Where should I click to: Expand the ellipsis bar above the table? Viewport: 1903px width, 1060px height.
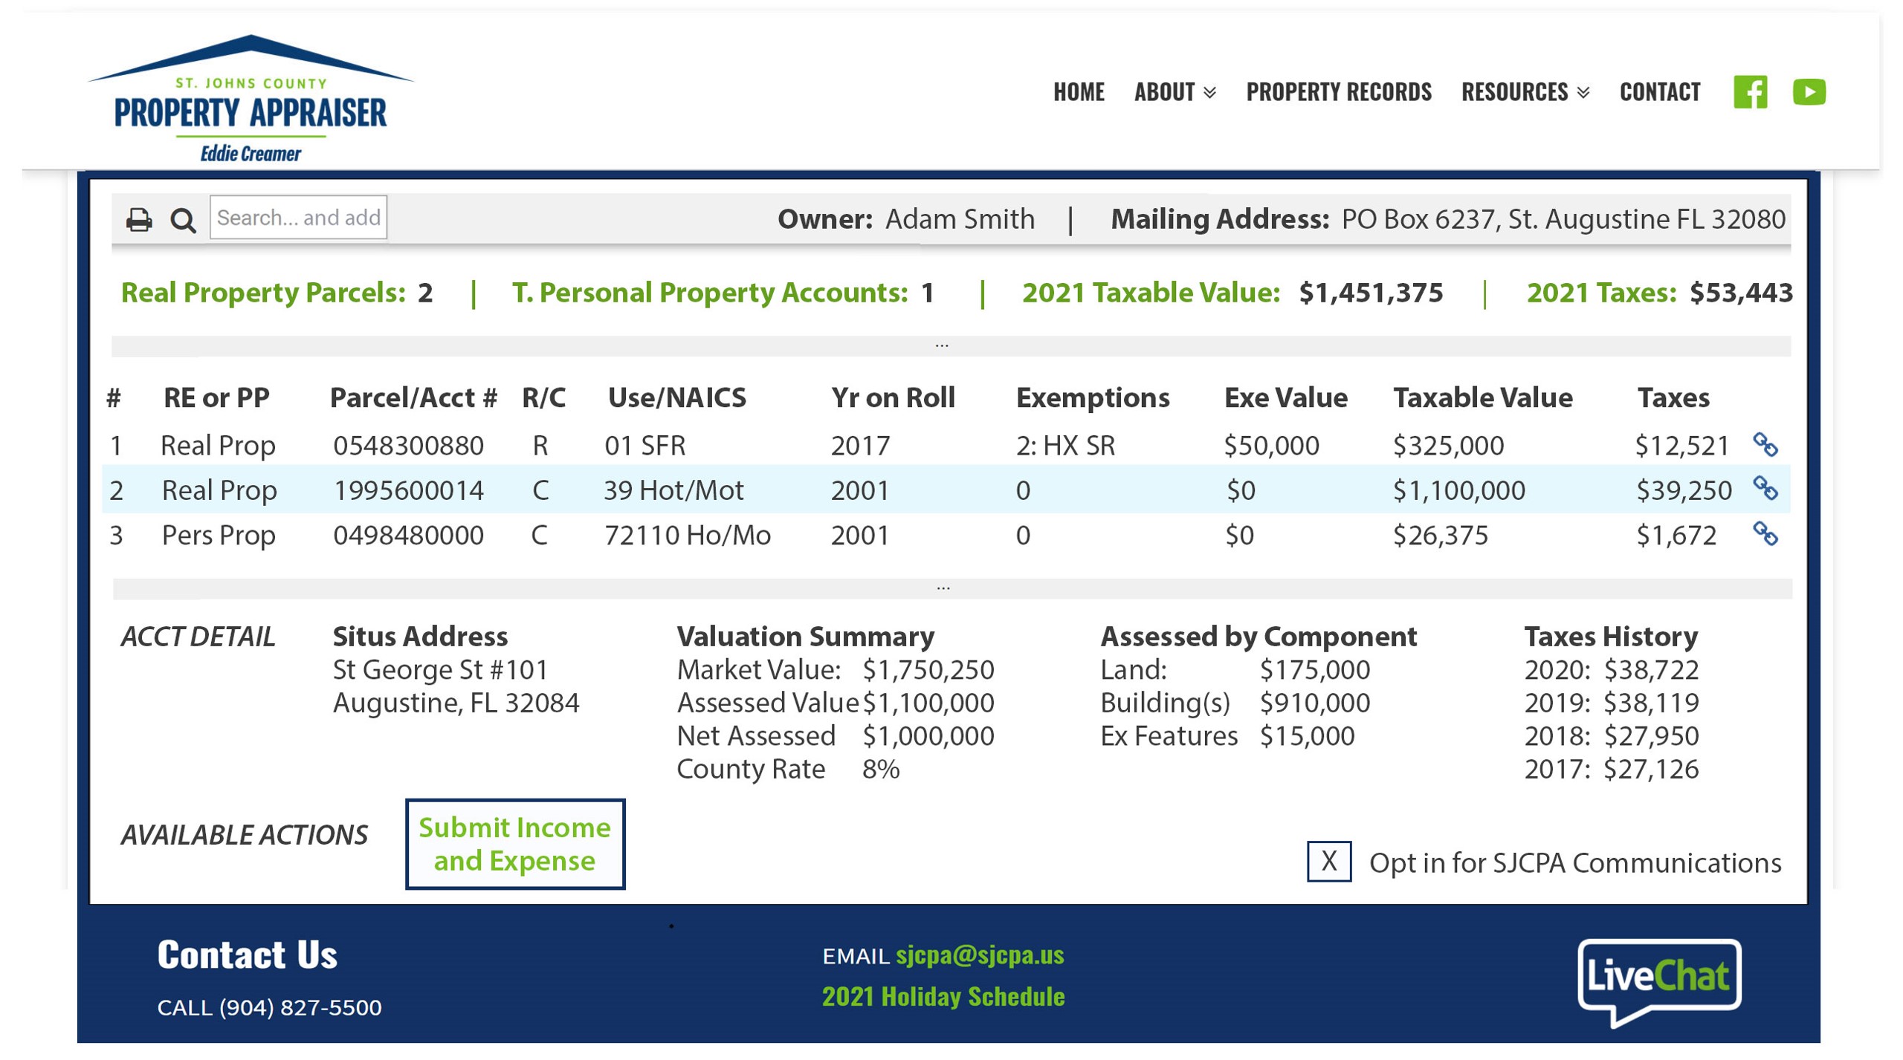[942, 346]
